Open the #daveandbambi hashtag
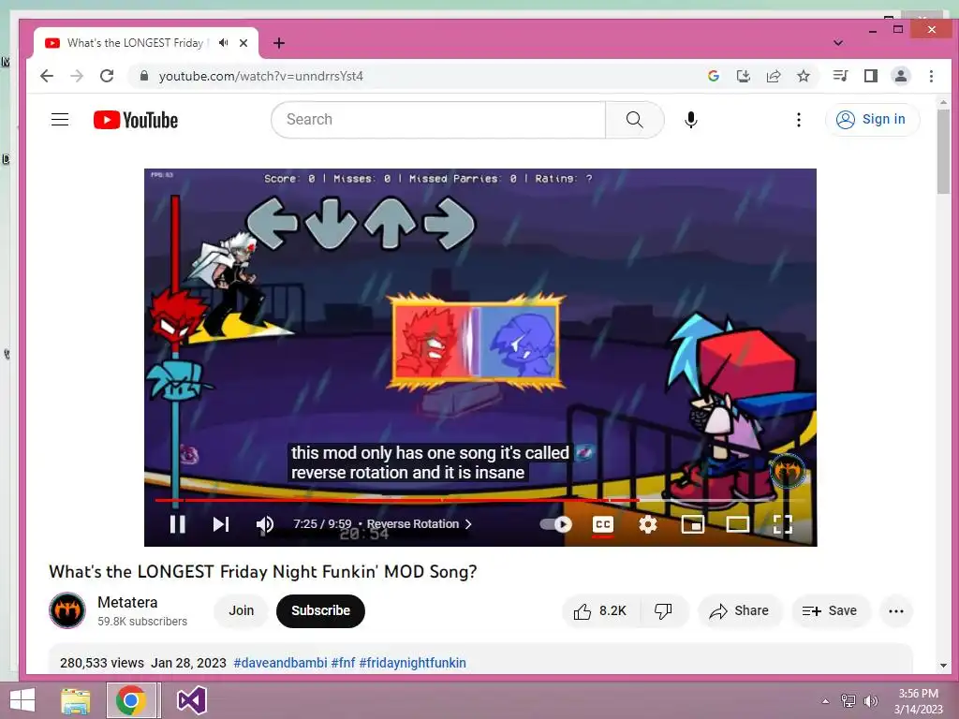 point(280,663)
